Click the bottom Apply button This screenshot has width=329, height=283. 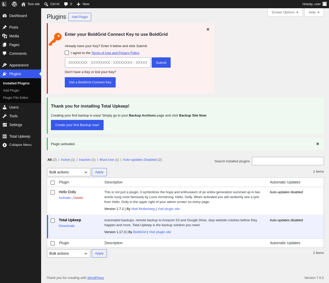99,253
